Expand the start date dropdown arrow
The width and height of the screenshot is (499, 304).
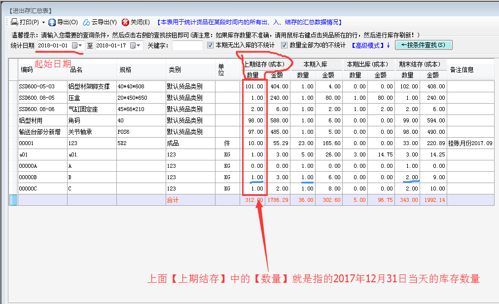[81, 45]
